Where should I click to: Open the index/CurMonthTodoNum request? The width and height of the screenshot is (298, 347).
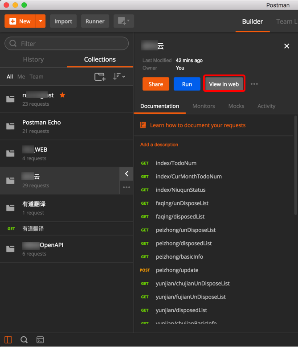click(189, 177)
